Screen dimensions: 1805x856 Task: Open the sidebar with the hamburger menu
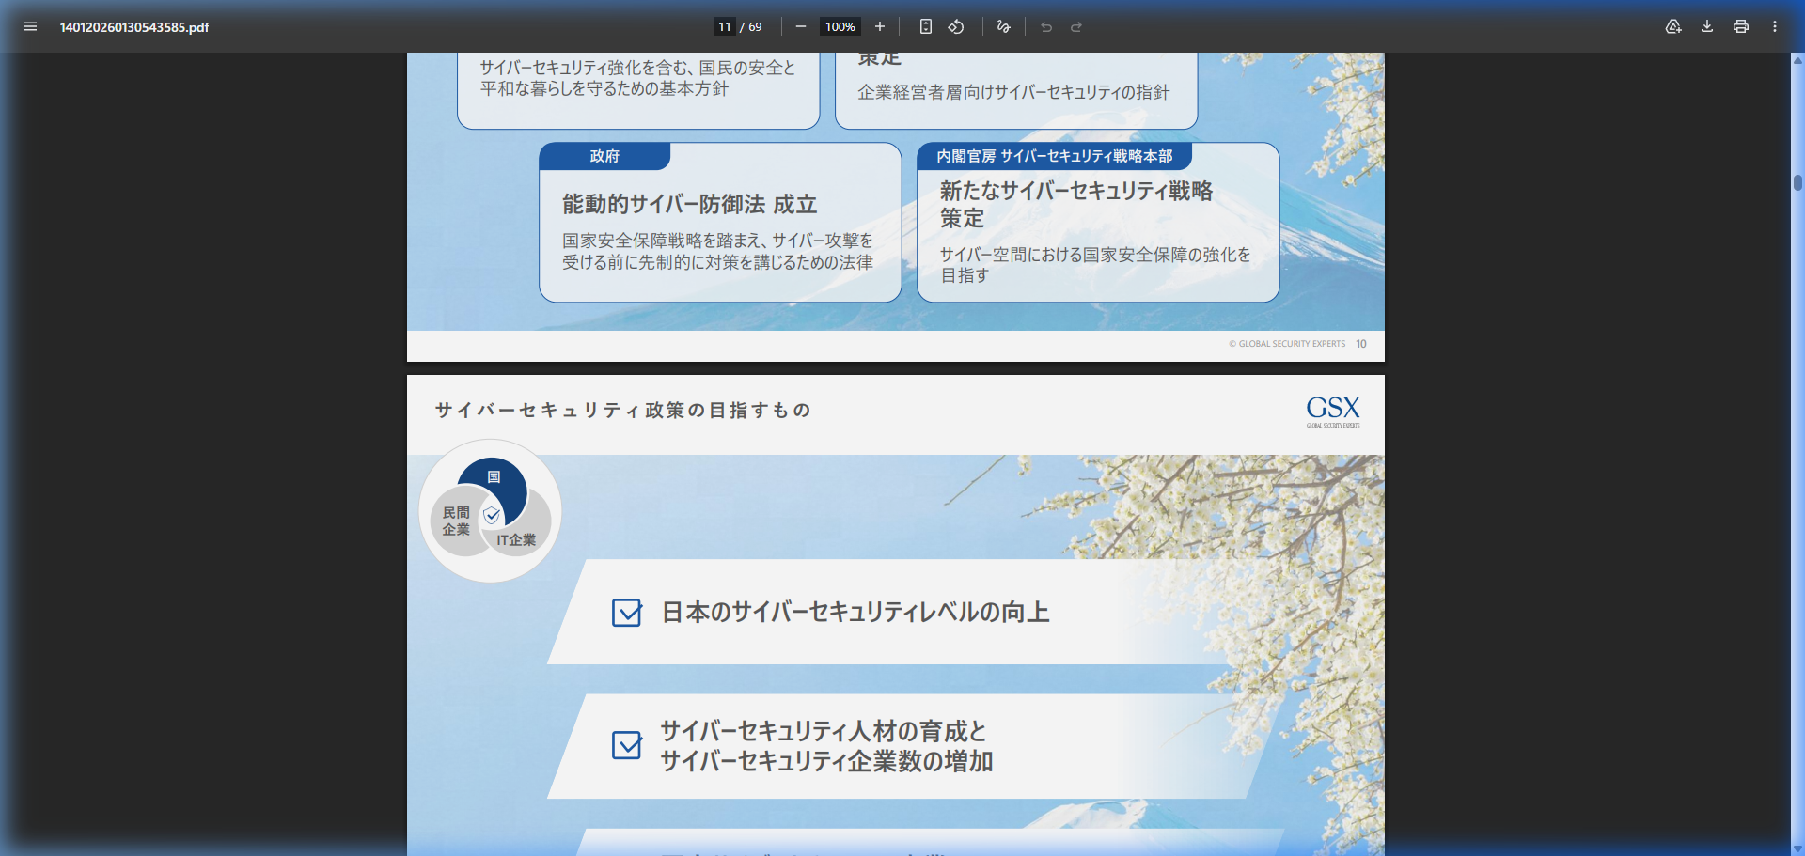click(30, 27)
